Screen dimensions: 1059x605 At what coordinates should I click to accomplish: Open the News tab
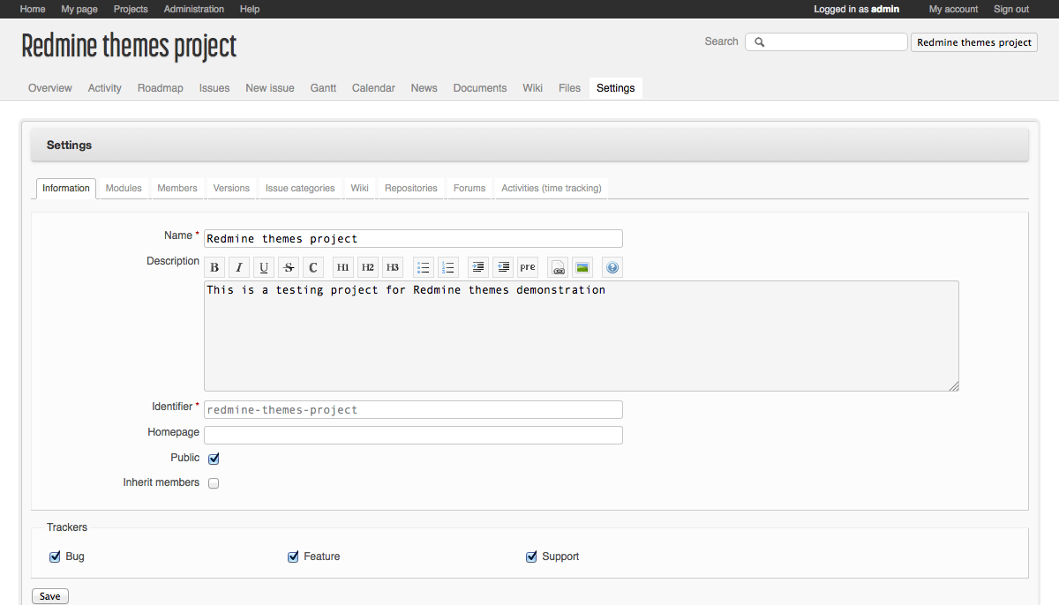(x=424, y=88)
